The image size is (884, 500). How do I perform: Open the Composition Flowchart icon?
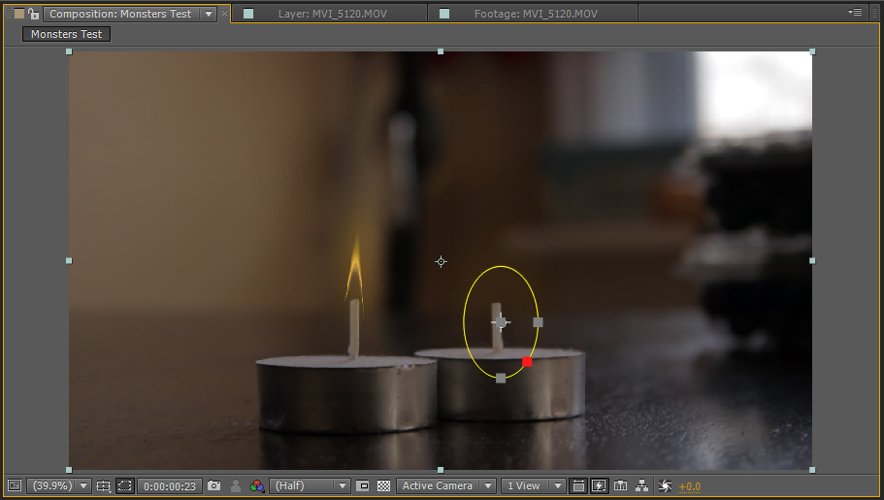pos(641,485)
